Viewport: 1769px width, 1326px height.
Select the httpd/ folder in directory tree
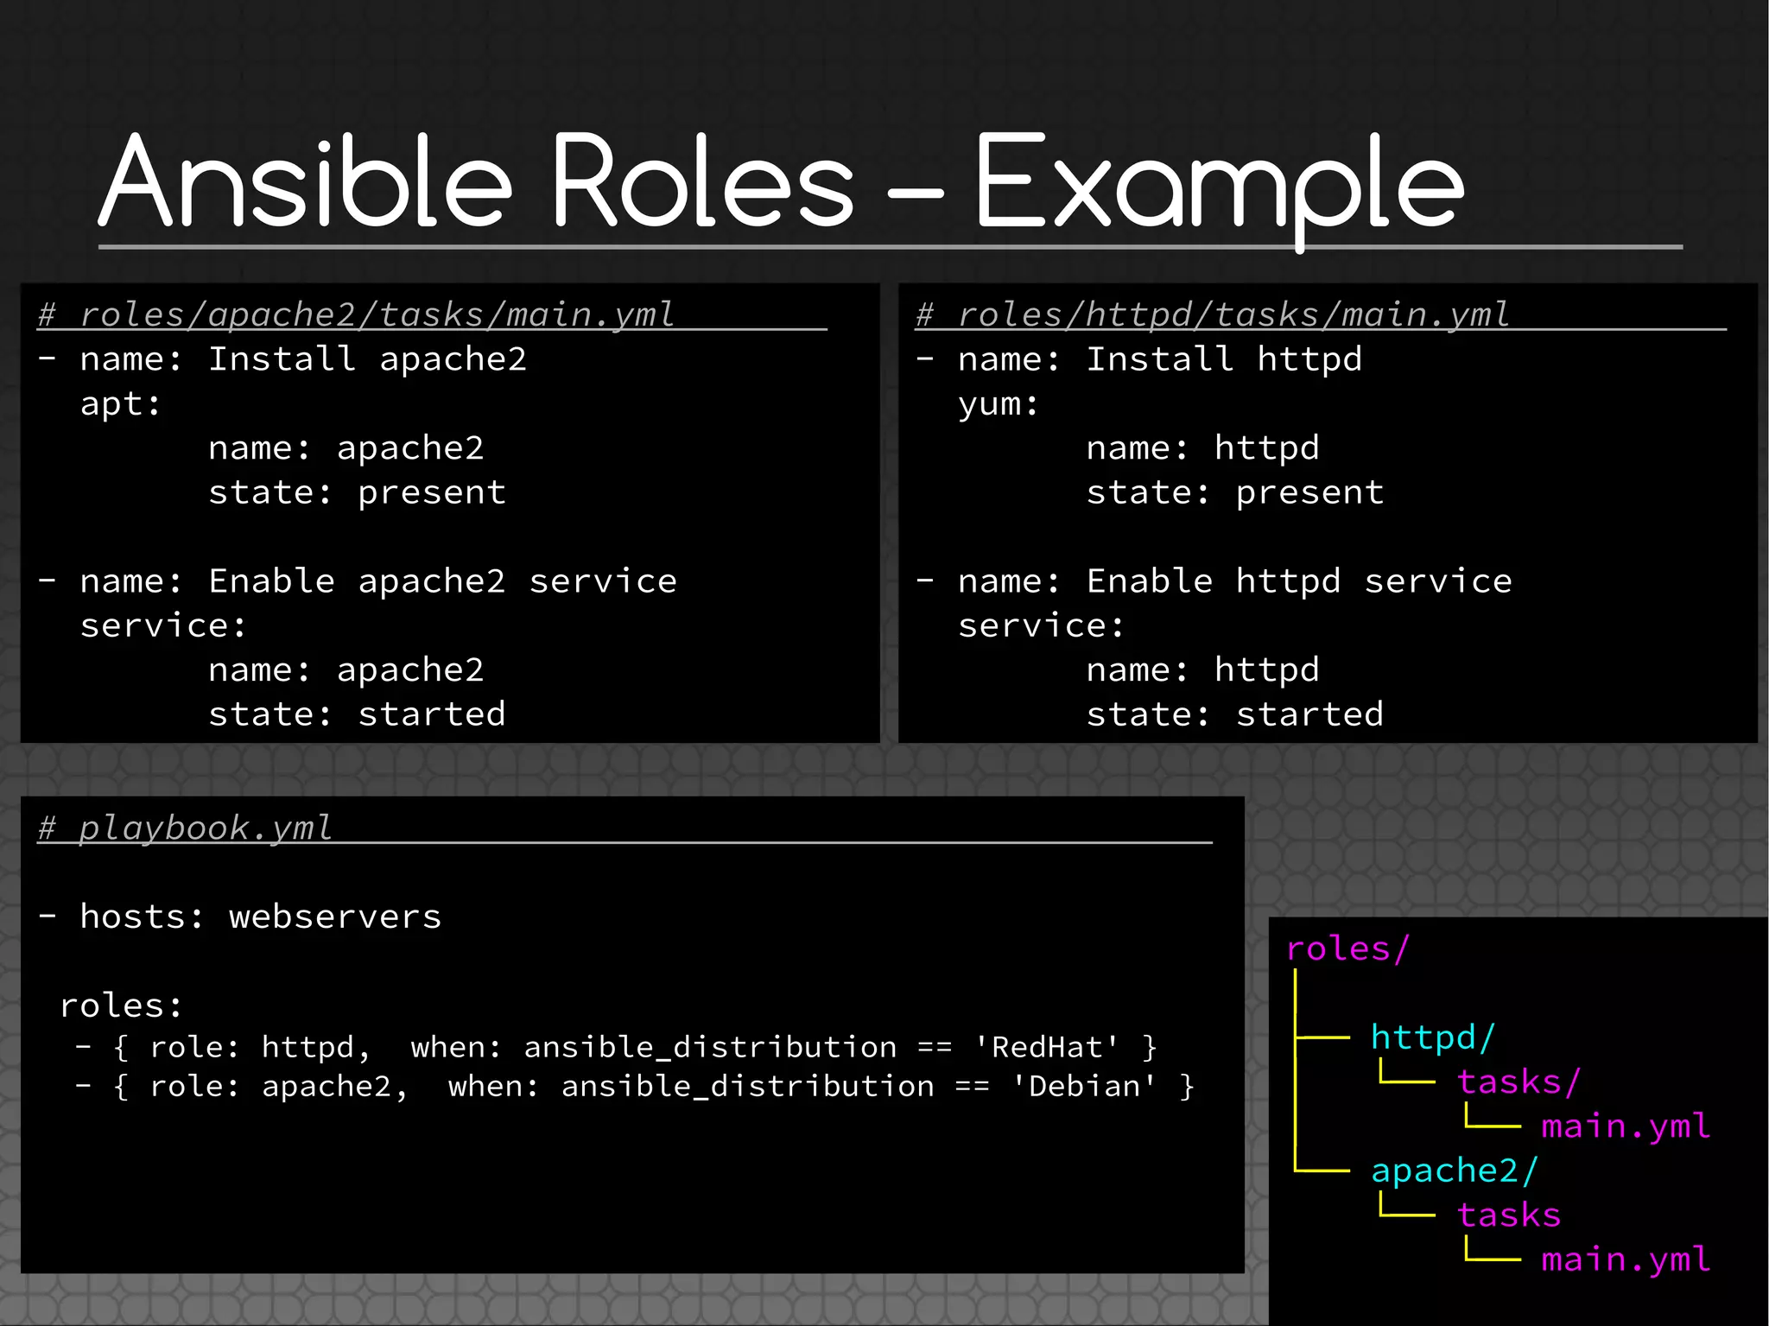click(1432, 1037)
